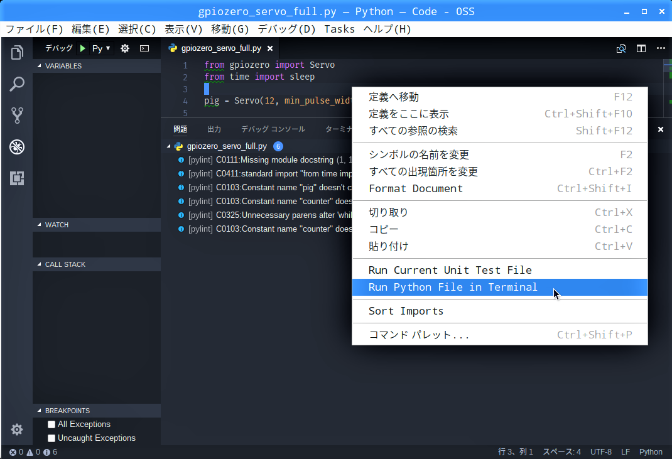Open the デバッグ(D) menu
This screenshot has height=459, width=672.
point(286,29)
